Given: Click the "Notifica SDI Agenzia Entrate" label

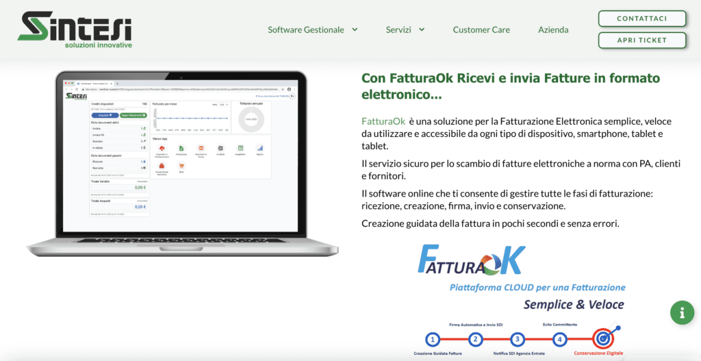Looking at the screenshot, I should pos(519,354).
